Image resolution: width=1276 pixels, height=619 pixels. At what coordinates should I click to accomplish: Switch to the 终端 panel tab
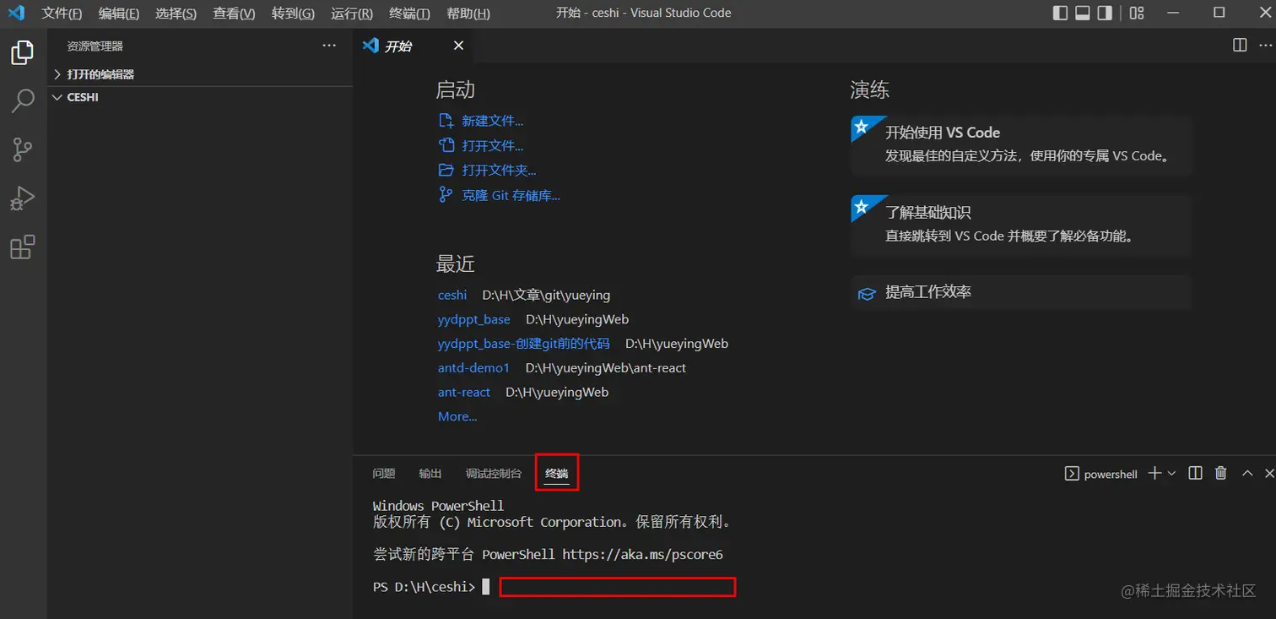(x=557, y=474)
